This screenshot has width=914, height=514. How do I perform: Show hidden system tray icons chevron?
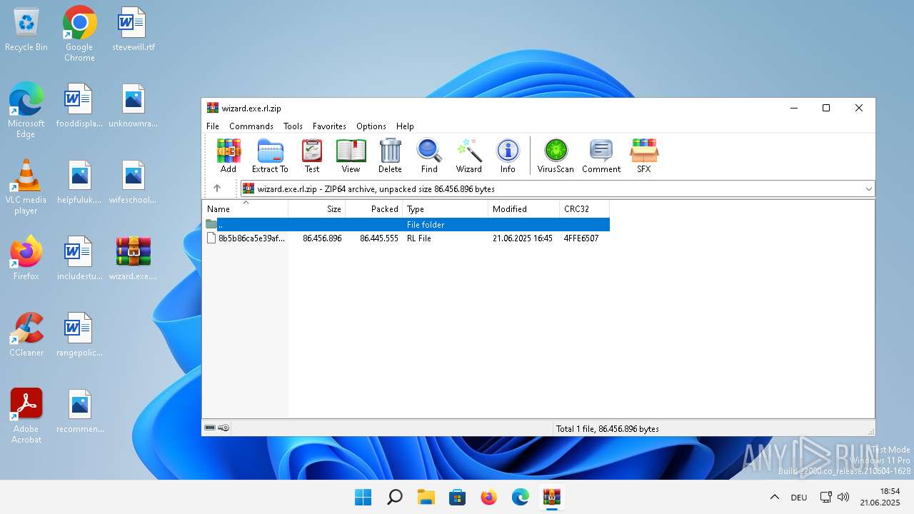pos(775,497)
